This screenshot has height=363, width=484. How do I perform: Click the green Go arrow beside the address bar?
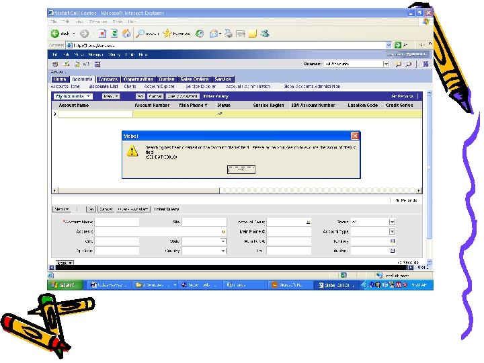pos(398,45)
